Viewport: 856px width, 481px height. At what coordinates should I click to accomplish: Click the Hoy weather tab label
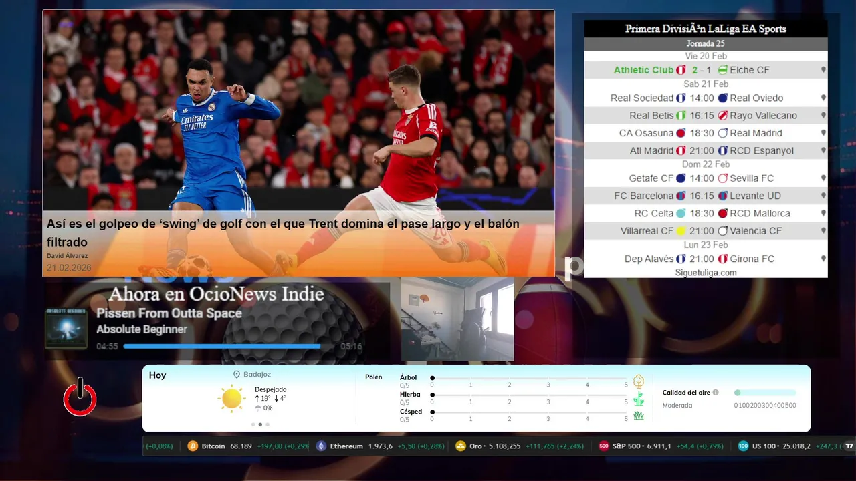pos(157,375)
